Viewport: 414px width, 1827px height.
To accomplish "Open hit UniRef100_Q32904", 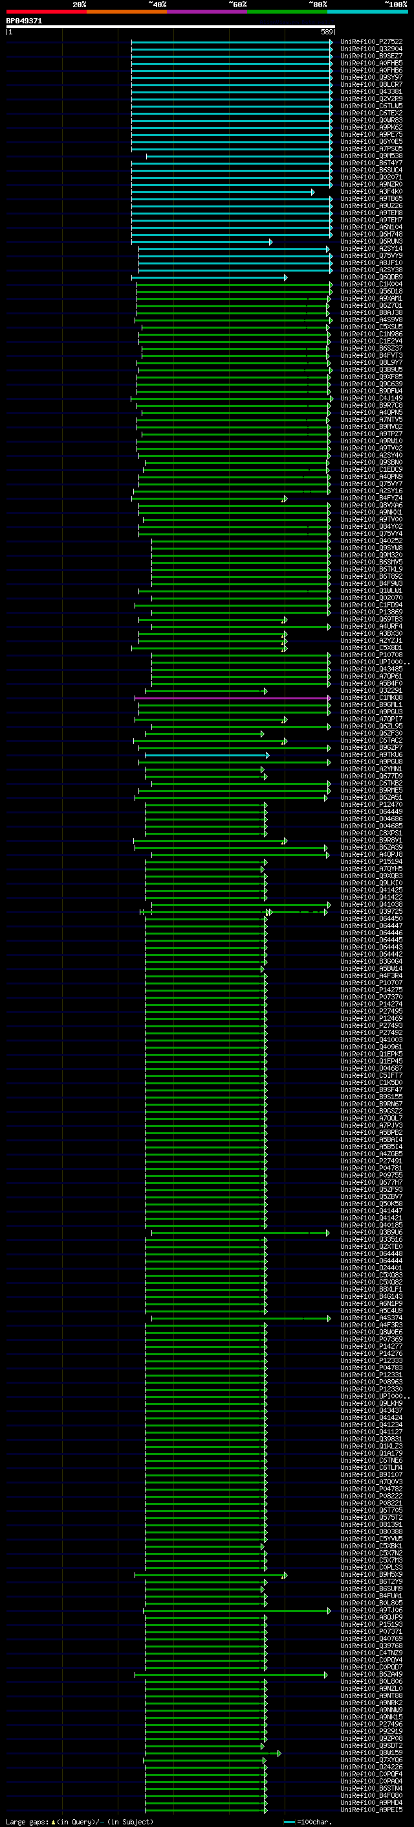I will click(371, 49).
